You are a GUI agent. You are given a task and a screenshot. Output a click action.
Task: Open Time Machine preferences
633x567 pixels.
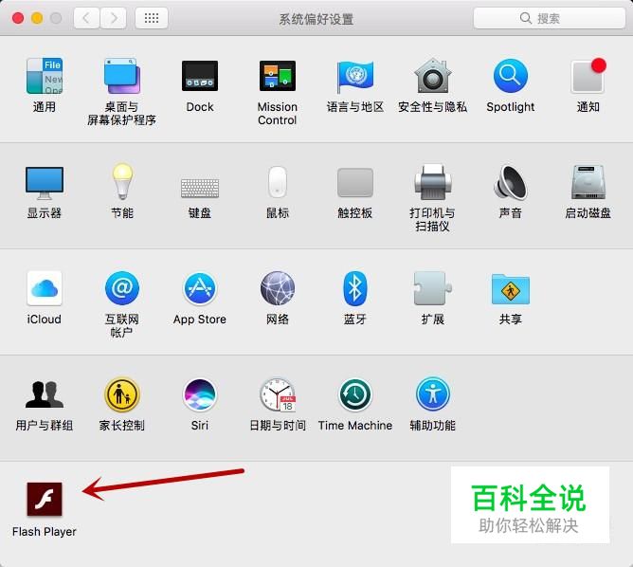355,394
